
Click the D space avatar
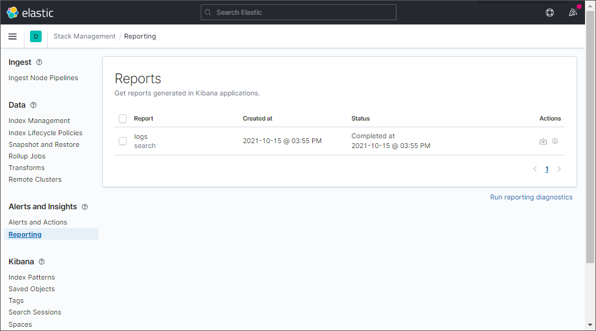click(35, 37)
